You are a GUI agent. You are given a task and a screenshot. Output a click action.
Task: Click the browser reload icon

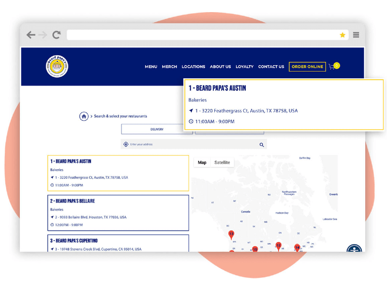click(x=57, y=35)
